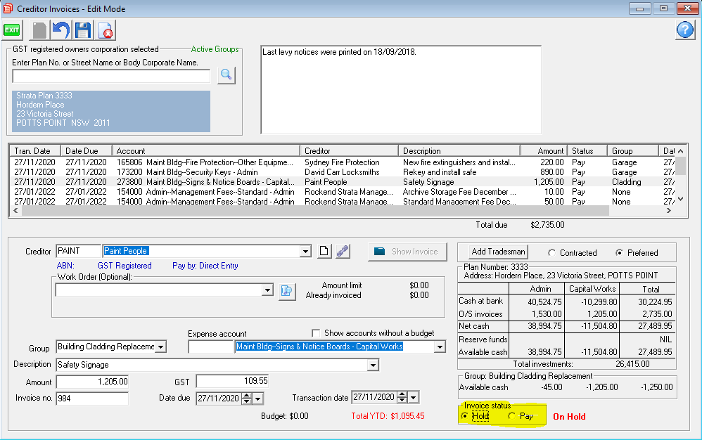
Task: Click the floppy disk save icon
Action: 83,30
